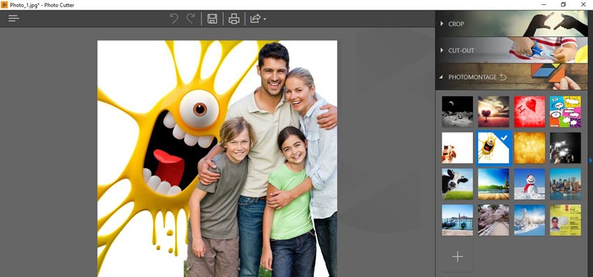Pick the yellow ID card background
This screenshot has width=593, height=277.
(565, 220)
